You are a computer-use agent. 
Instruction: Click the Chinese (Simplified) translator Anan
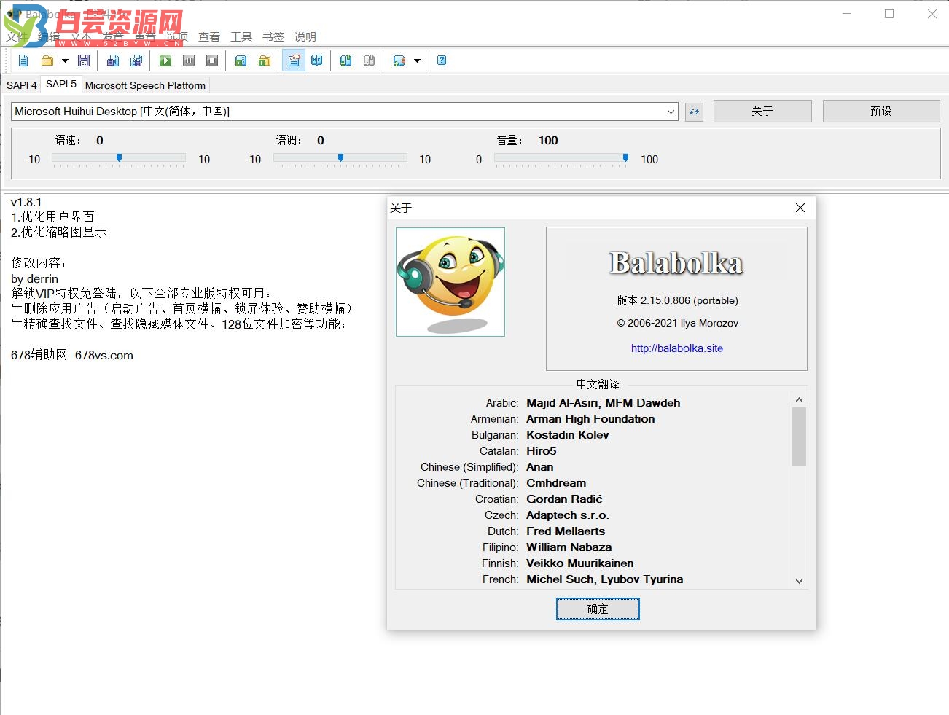pos(540,467)
